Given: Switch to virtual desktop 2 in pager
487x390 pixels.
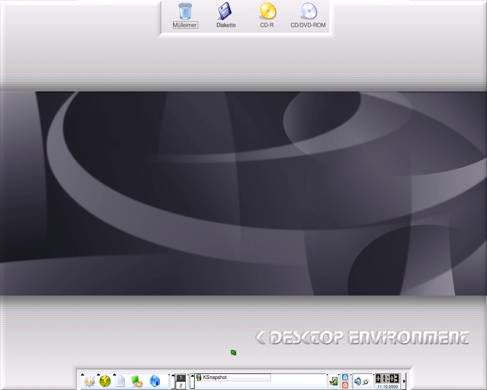Looking at the screenshot, I should (x=181, y=385).
